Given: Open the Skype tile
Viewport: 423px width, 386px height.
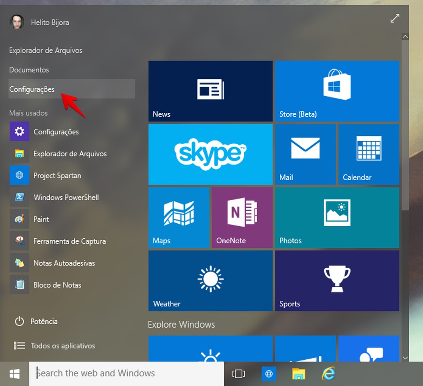Looking at the screenshot, I should point(210,154).
